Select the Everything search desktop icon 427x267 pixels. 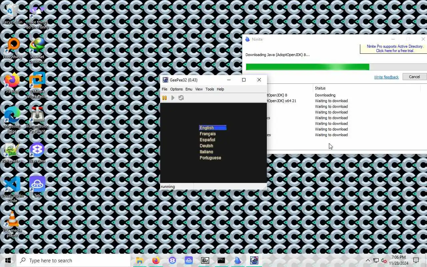point(12,49)
